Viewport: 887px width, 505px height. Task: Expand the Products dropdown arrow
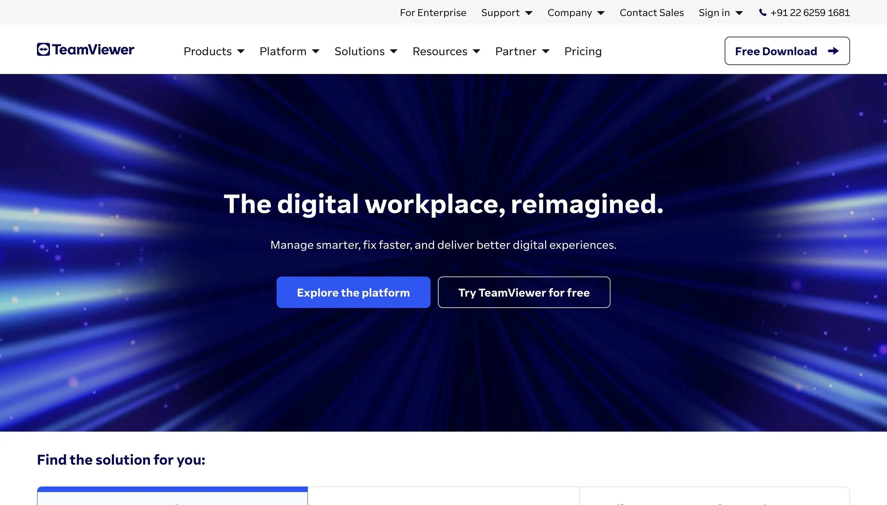coord(241,51)
